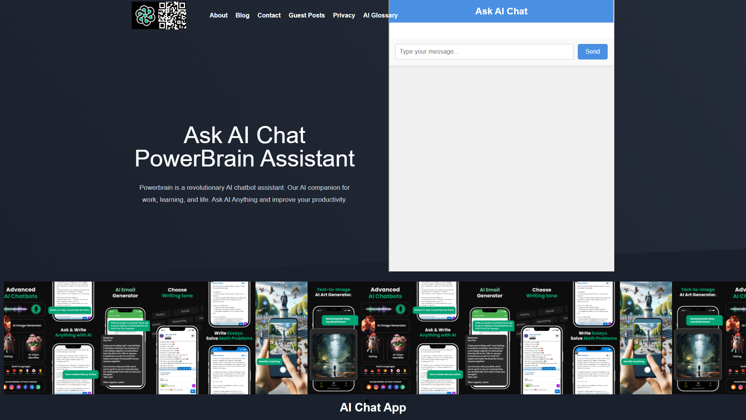Screen dimensions: 746x420
Task: Open the AI Glossary link
Action: pos(380,16)
